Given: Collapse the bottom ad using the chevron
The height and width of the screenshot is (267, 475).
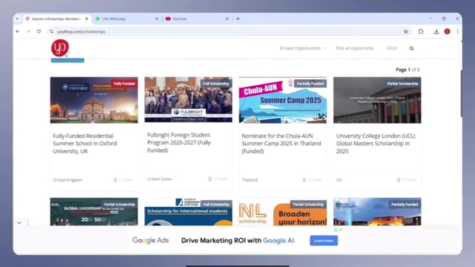Looking at the screenshot, I should [19, 222].
